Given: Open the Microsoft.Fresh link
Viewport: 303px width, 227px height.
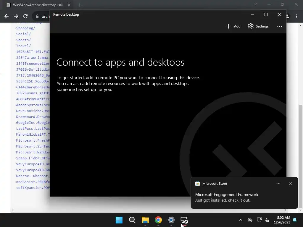Looking at the screenshot, I should 33,140.
